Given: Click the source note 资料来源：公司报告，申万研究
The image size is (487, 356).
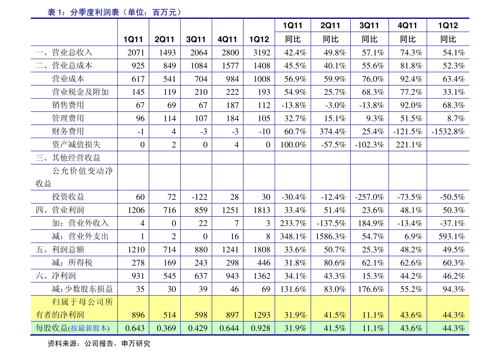Looking at the screenshot, I should tap(99, 344).
